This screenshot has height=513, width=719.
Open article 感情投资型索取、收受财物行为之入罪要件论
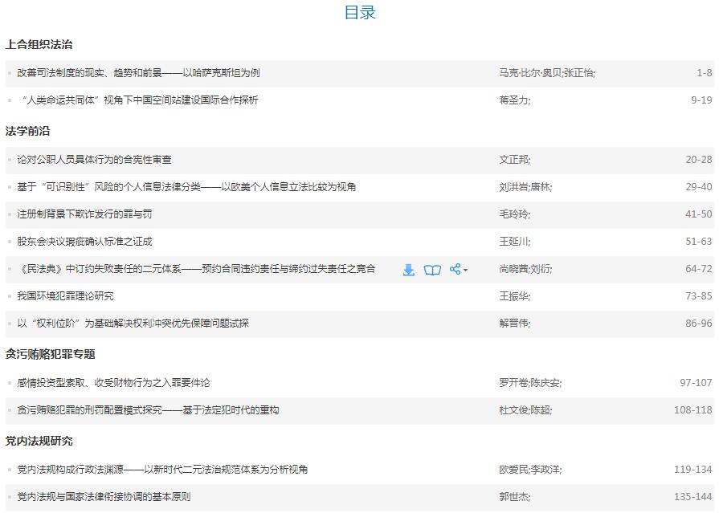(x=113, y=383)
